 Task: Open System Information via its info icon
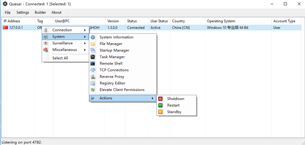[93, 37]
